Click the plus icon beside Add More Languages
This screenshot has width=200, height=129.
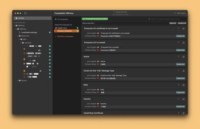click(x=56, y=37)
